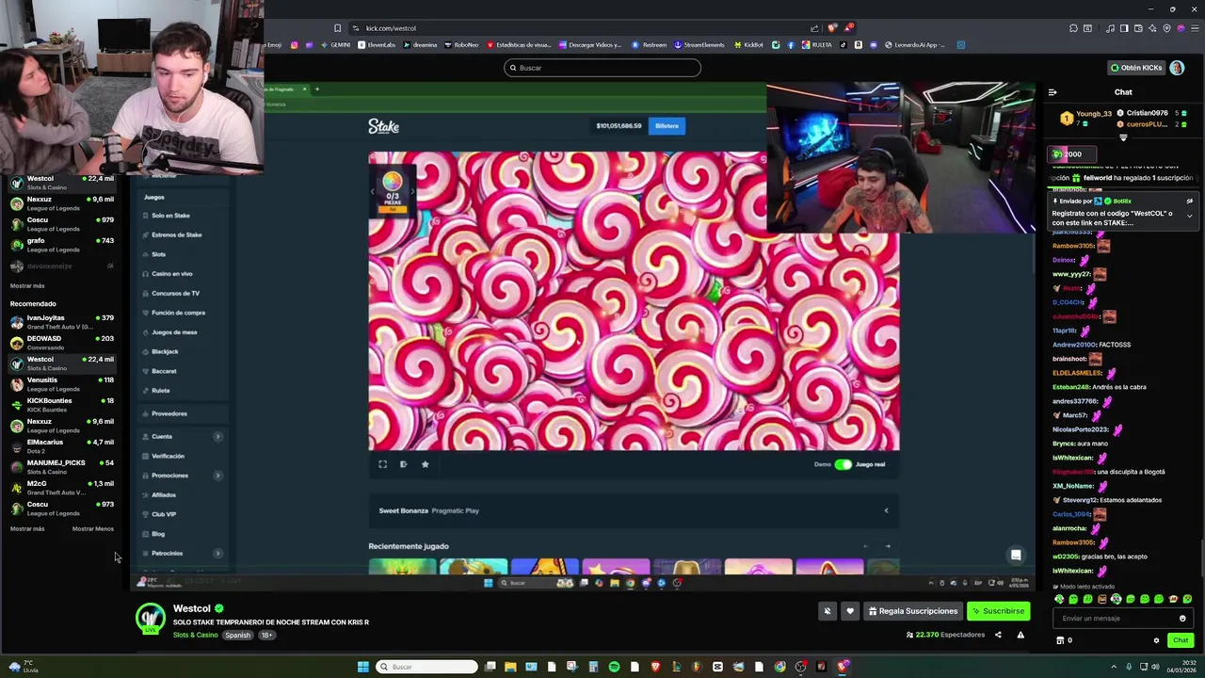Image resolution: width=1205 pixels, height=678 pixels.
Task: Open grafo League of Legends channel
Action: point(61,245)
